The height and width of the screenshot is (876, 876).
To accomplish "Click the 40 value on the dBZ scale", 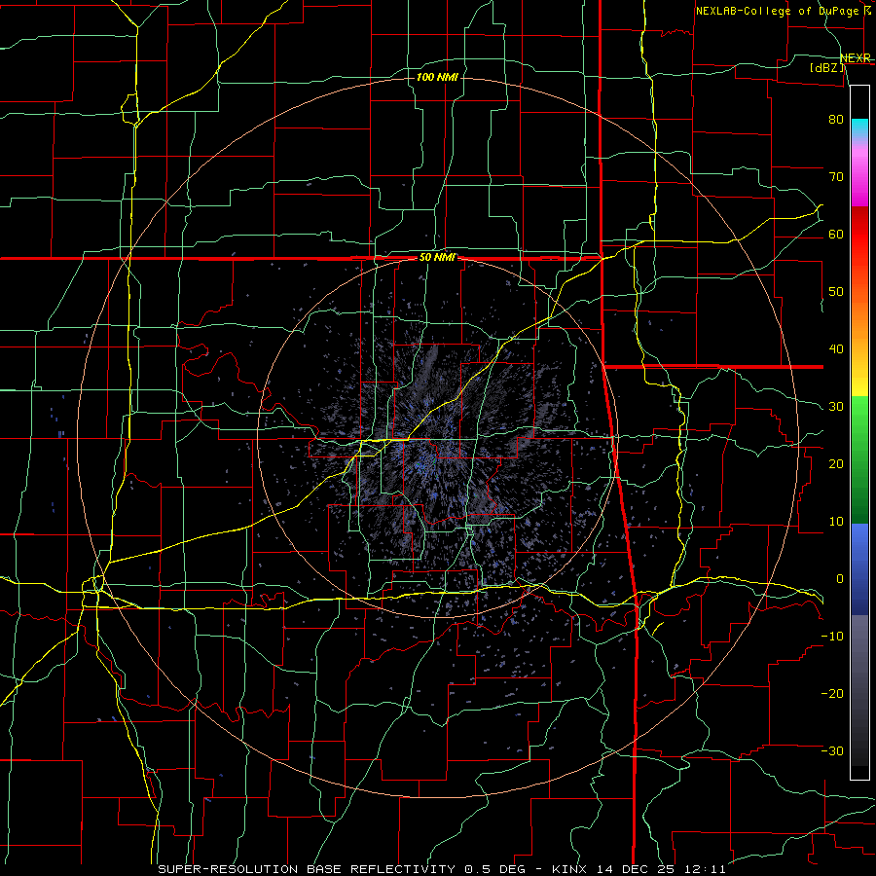I will tap(836, 348).
